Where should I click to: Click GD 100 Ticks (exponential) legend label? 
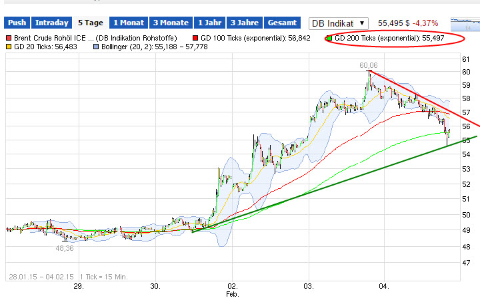click(x=255, y=38)
